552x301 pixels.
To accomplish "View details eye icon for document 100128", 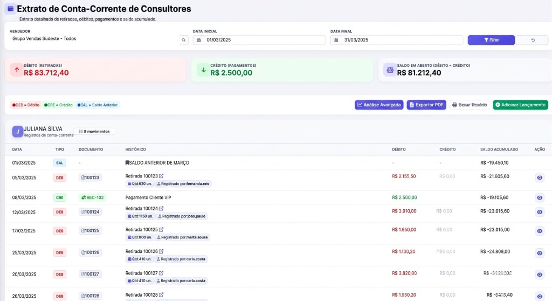I will [539, 297].
